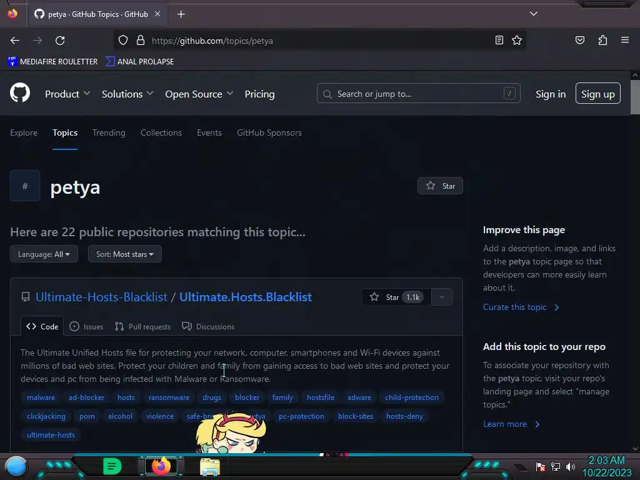Image resolution: width=640 pixels, height=480 pixels.
Task: Click the blocker topic tag
Action: click(x=247, y=397)
